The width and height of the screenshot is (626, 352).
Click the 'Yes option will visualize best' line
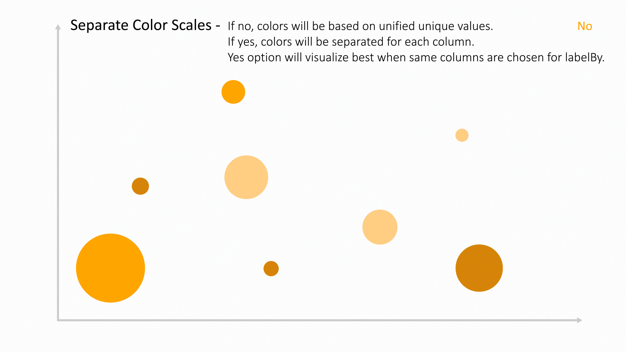click(x=416, y=57)
